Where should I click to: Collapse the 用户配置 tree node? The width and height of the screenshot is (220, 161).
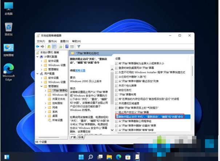(37, 74)
